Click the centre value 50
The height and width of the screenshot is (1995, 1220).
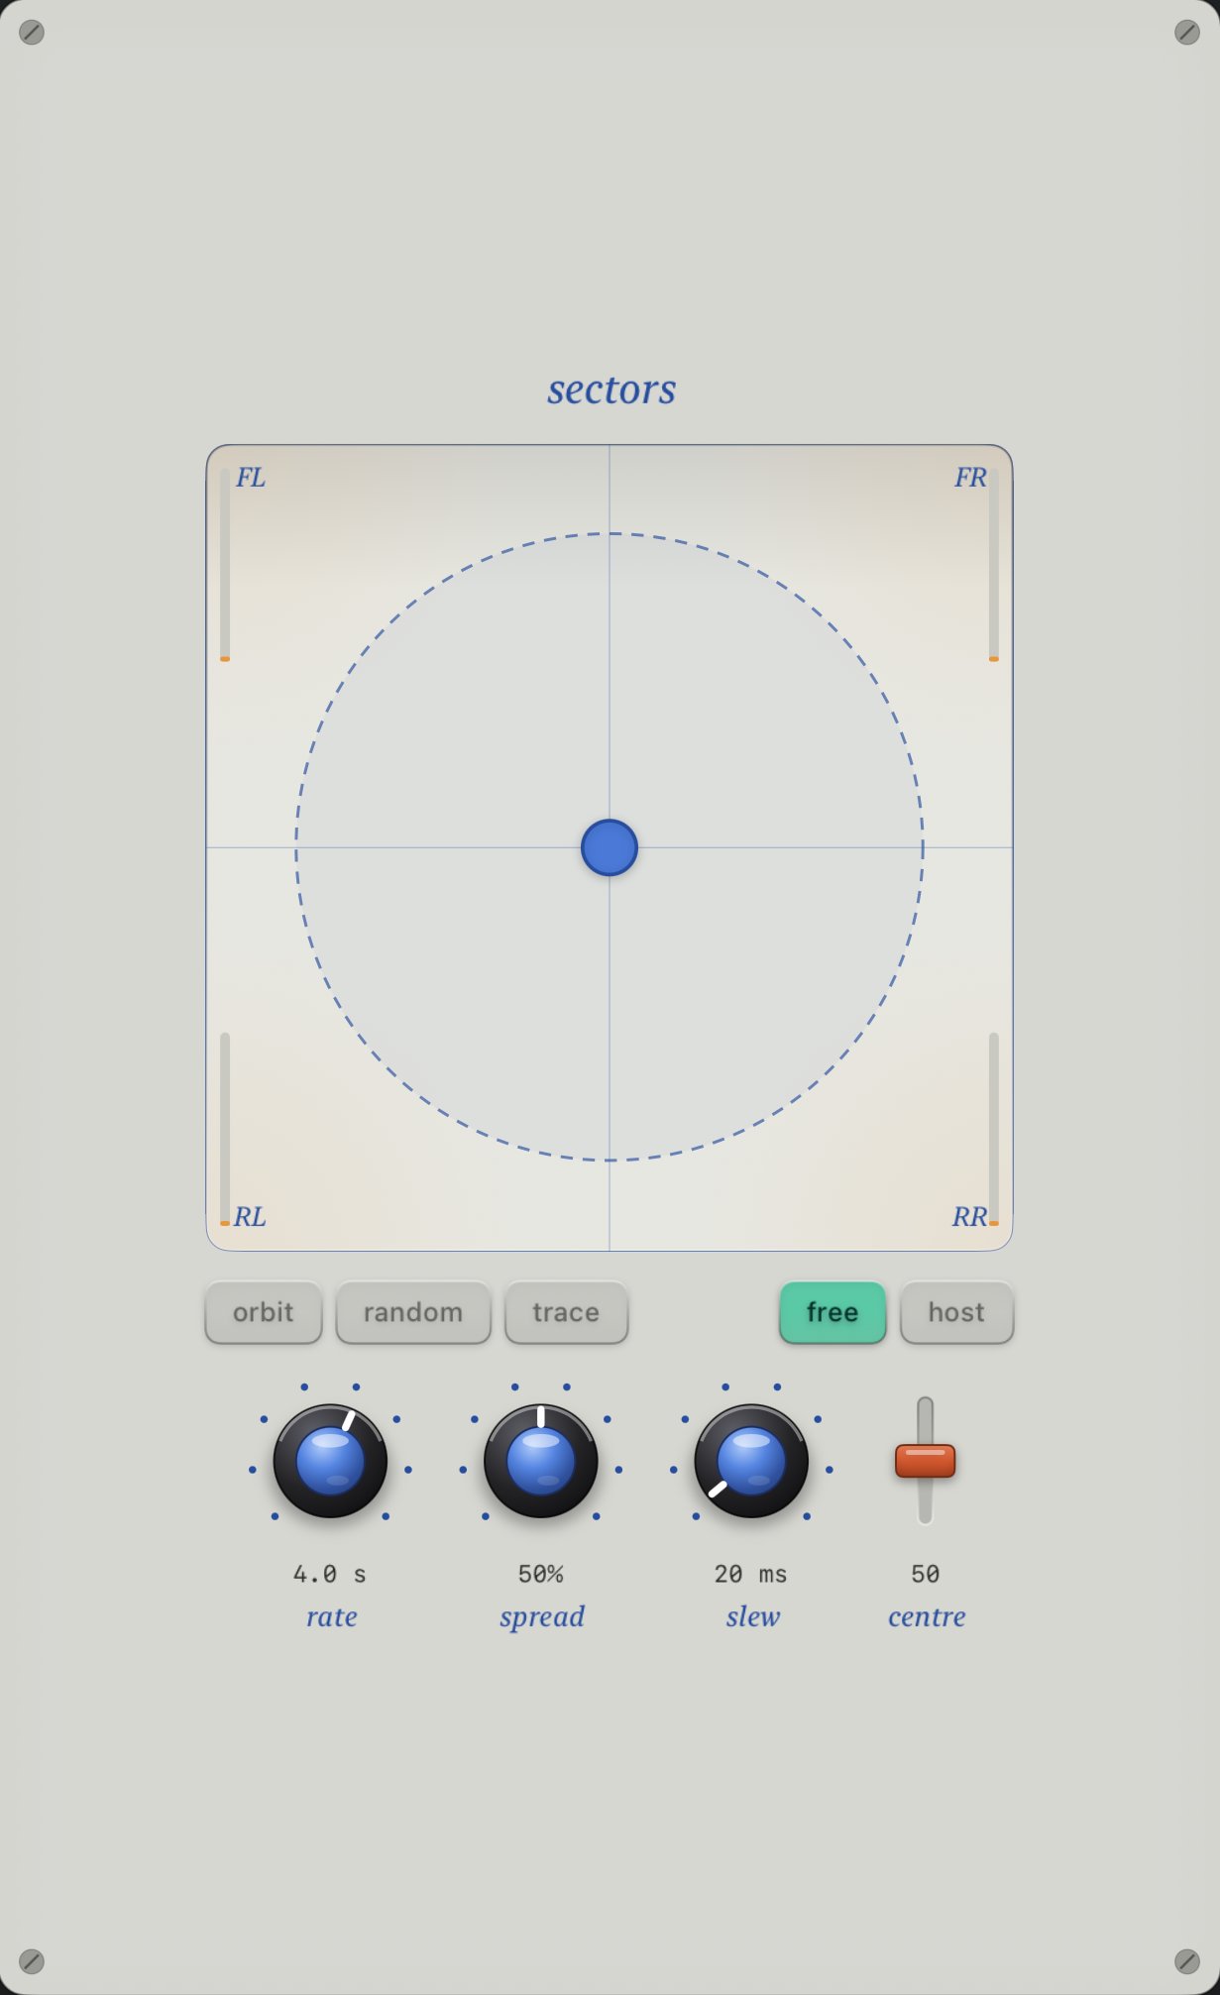pos(926,1574)
